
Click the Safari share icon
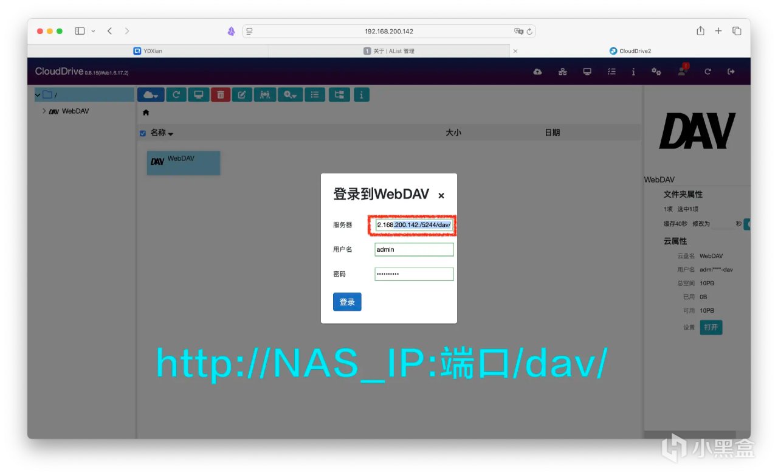coord(700,31)
